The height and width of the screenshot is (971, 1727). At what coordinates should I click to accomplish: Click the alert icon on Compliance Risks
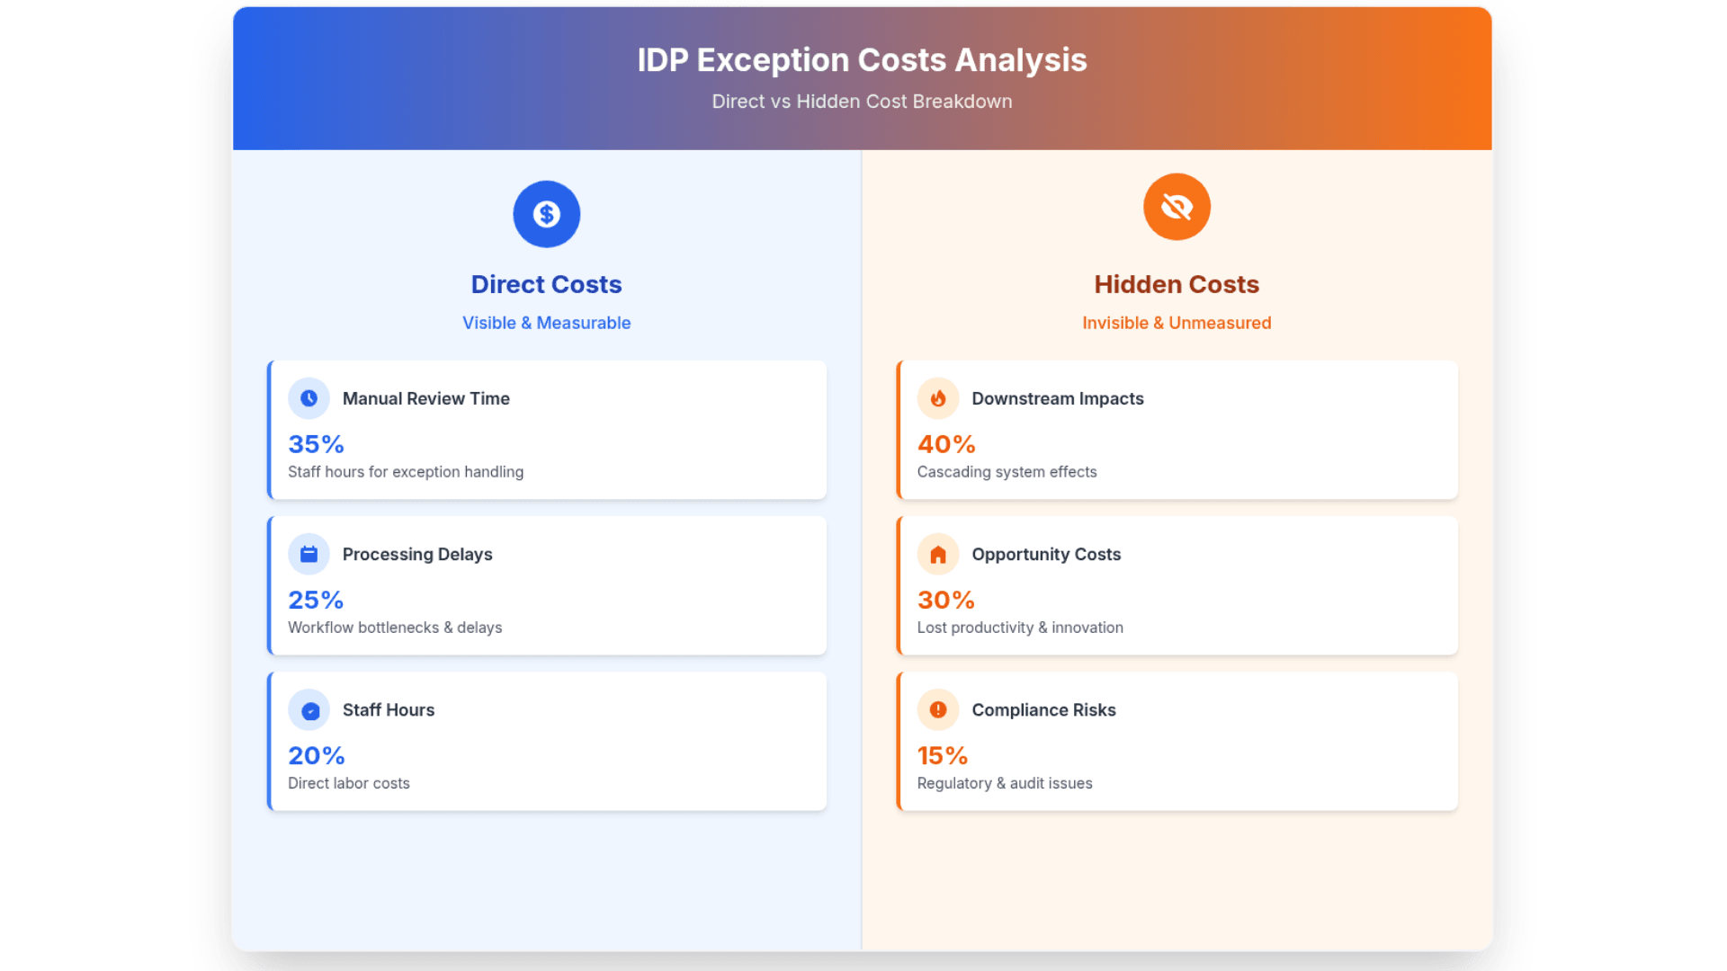tap(938, 709)
